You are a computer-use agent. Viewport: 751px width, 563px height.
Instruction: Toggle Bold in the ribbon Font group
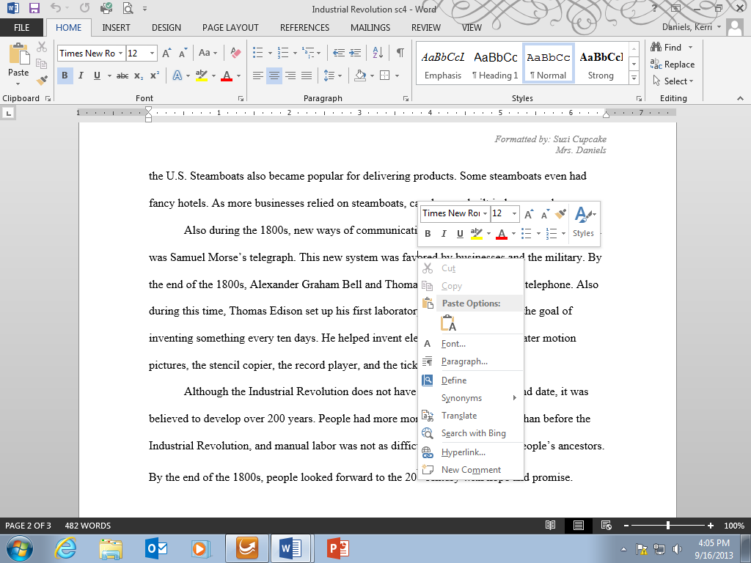(65, 76)
